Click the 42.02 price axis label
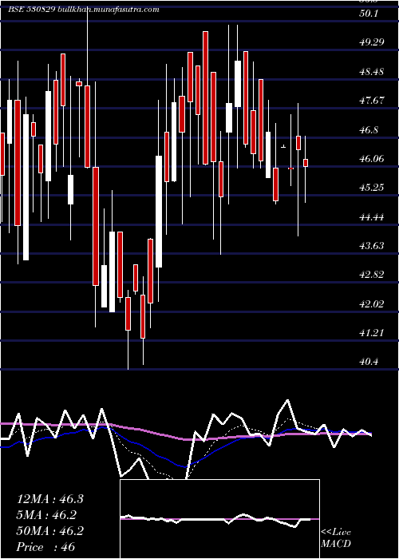The height and width of the screenshot is (559, 399). [371, 304]
